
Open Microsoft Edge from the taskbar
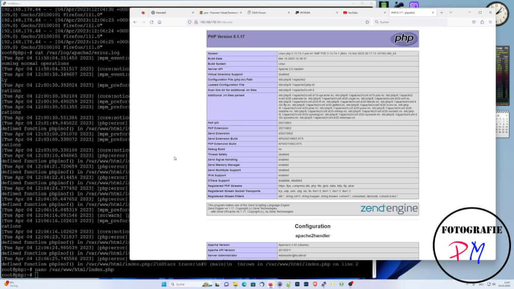pos(244,284)
